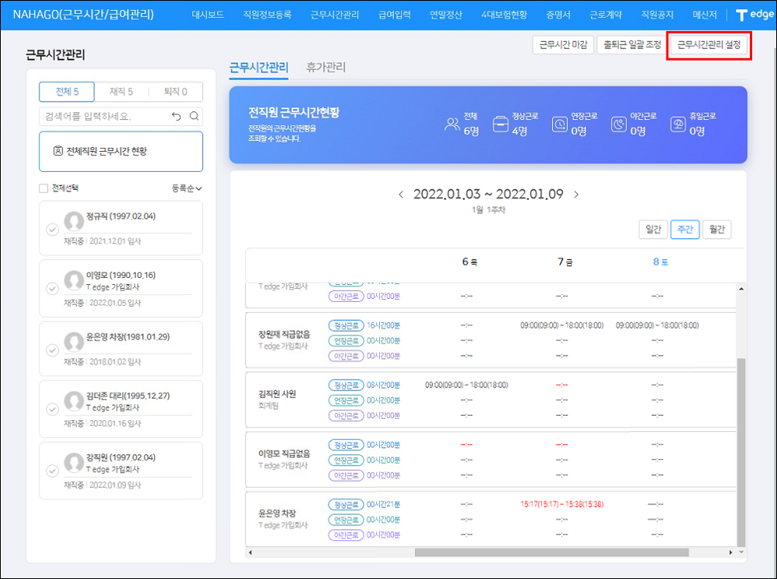Click the 휴일근로 icon in banner
The width and height of the screenshot is (777, 579).
click(x=677, y=124)
